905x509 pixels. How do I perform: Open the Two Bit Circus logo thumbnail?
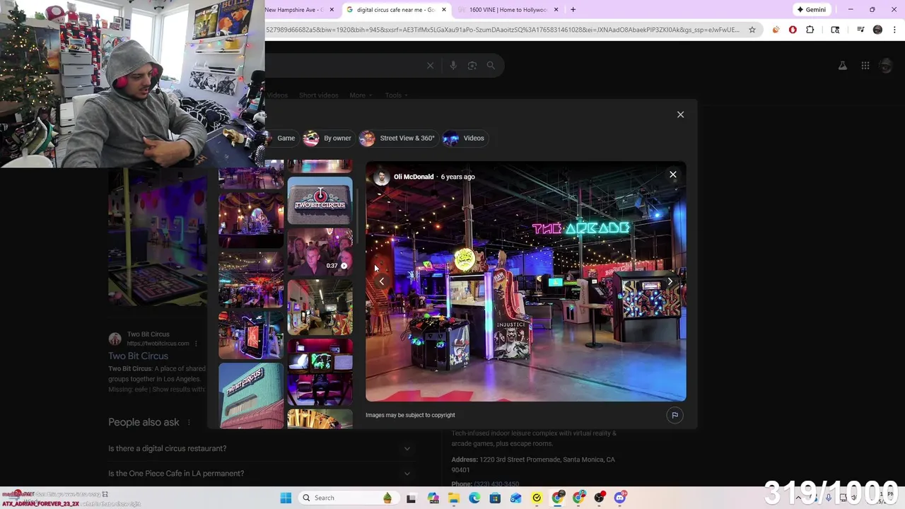pyautogui.click(x=320, y=201)
